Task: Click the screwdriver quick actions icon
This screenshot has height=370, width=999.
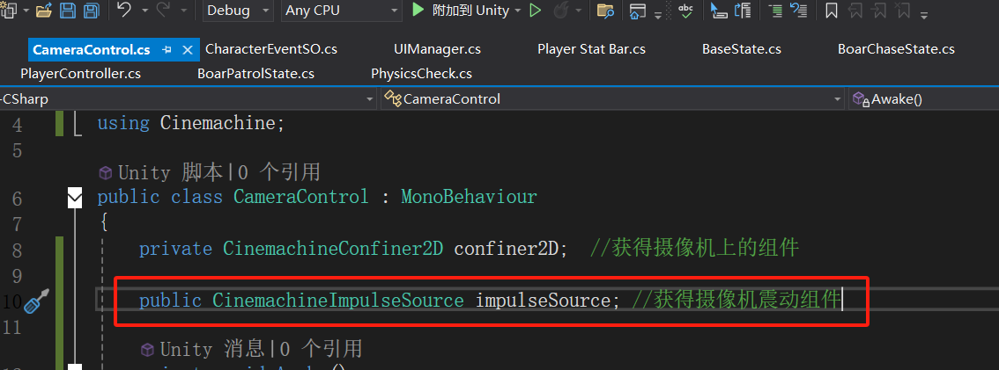Action: tap(36, 302)
